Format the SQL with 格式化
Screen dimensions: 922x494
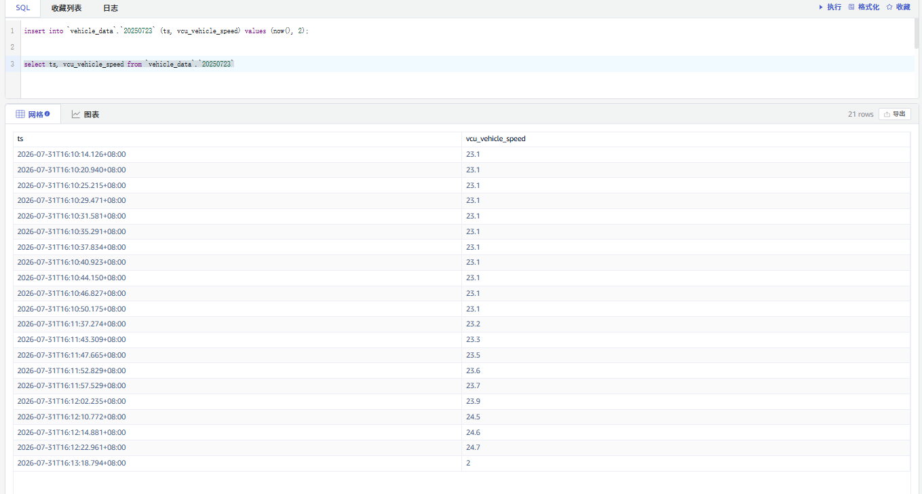[x=864, y=7]
